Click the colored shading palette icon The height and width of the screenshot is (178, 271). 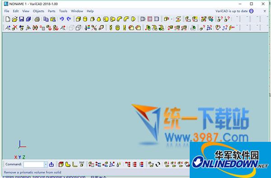click(x=87, y=28)
